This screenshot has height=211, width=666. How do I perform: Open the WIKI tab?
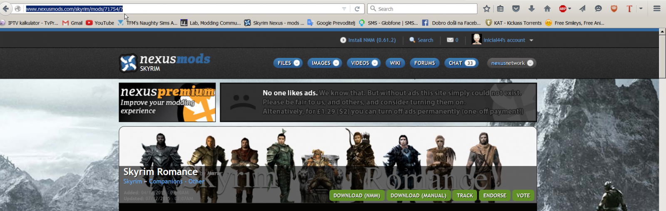395,63
